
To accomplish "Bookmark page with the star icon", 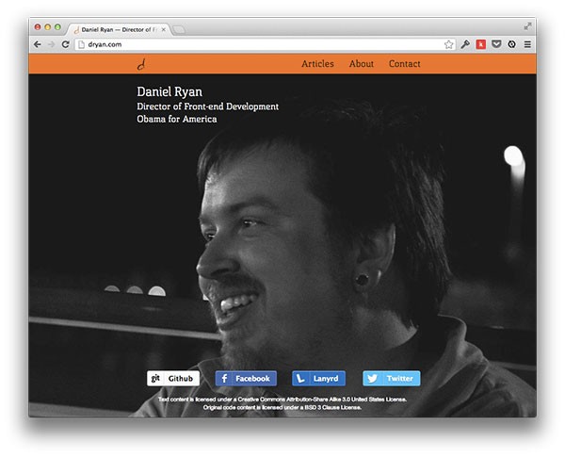I will 448,44.
